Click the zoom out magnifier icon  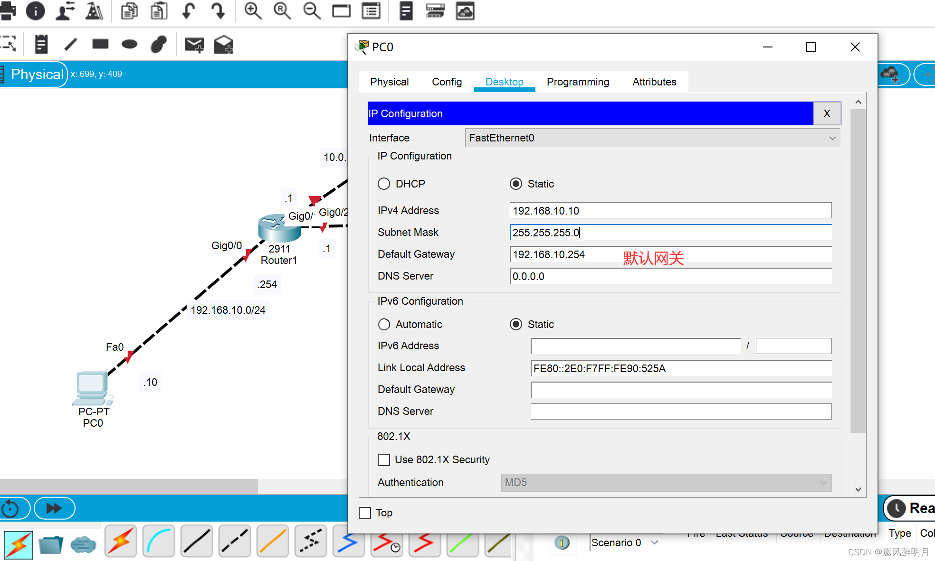click(312, 10)
